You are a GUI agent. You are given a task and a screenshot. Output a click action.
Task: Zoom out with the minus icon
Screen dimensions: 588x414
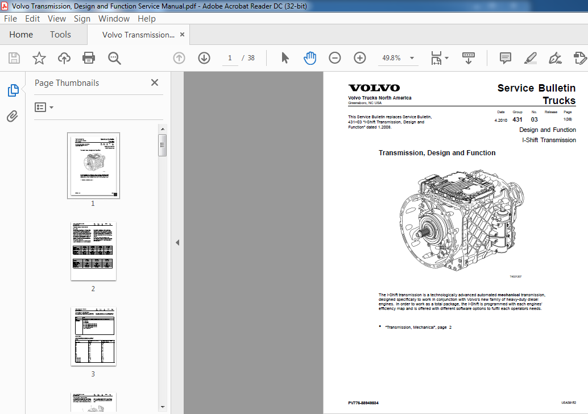(335, 58)
